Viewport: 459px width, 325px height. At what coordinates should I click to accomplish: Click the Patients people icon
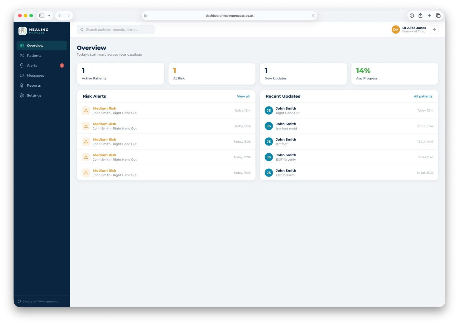22,56
